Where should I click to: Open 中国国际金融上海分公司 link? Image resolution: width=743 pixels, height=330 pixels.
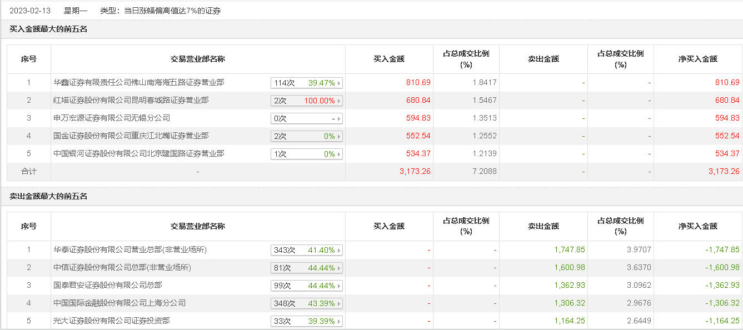(x=119, y=303)
